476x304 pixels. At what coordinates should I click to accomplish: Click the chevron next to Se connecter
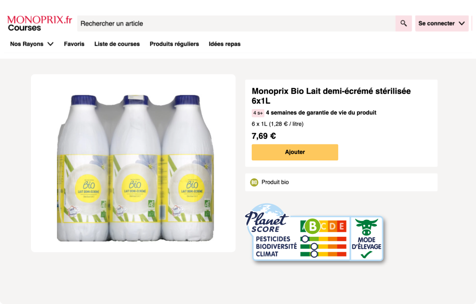pos(462,23)
